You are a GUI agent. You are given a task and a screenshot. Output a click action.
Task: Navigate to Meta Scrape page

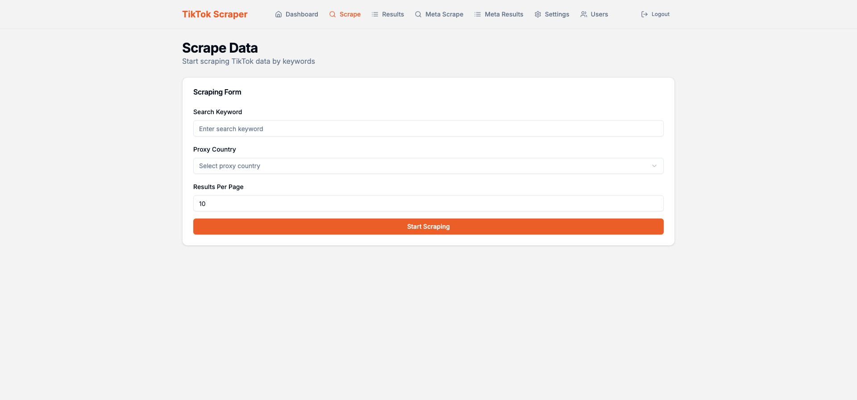(x=444, y=14)
